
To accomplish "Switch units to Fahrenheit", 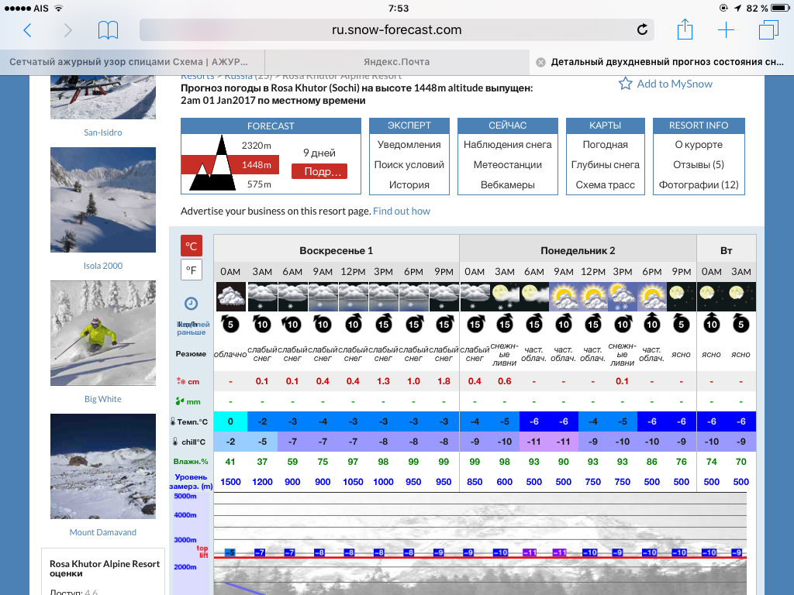I will (192, 270).
